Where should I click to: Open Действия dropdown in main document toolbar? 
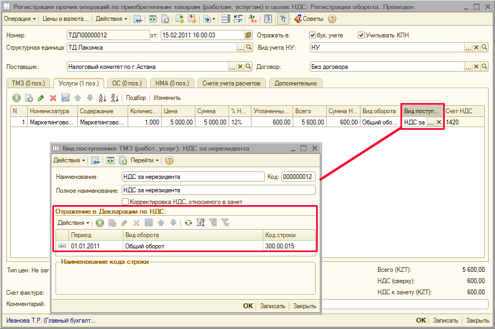(111, 19)
